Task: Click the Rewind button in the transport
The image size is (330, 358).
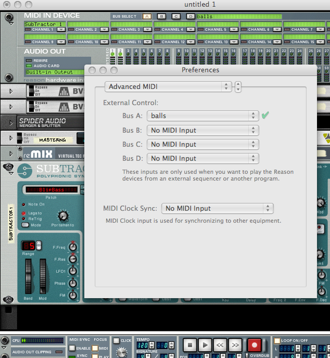Action: (220, 345)
